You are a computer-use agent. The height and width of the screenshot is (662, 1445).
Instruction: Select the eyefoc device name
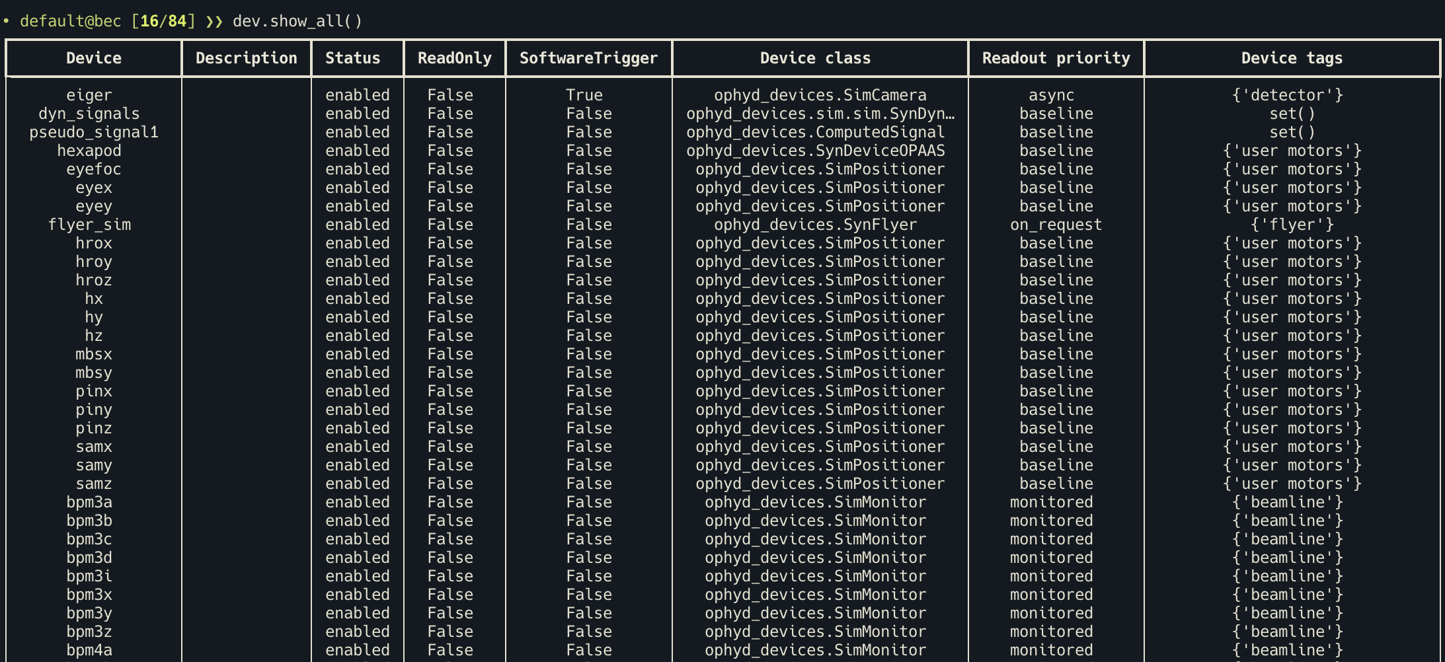tap(94, 169)
